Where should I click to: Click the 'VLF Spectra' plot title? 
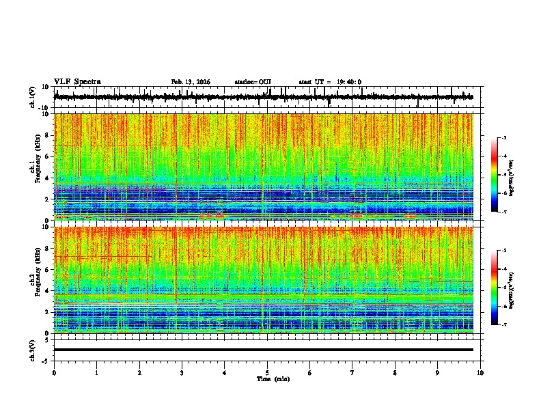pos(77,82)
